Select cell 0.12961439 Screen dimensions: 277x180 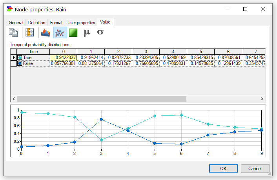[228, 63]
